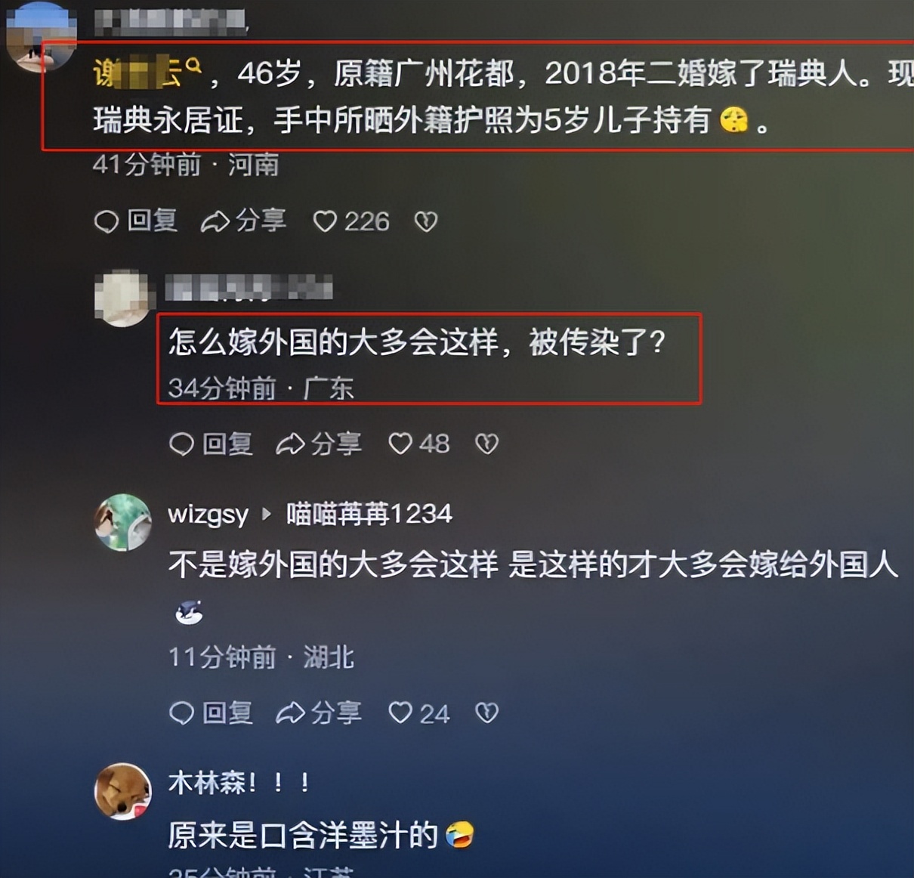Reply to the 被传染了 comment
Viewport: 914px width, 878px height.
(212, 444)
